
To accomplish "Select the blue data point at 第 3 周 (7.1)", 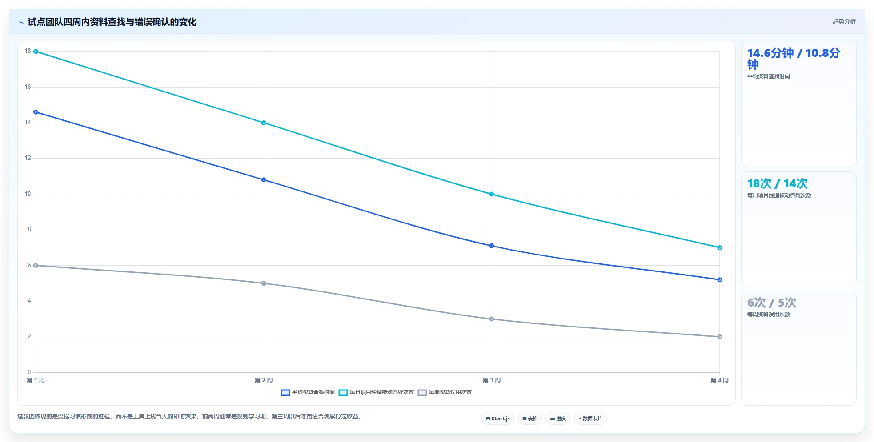I will 492,246.
